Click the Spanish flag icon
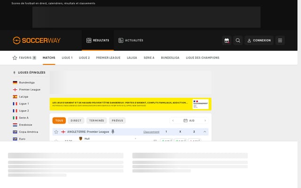This screenshot has height=188, width=301. click(15, 97)
